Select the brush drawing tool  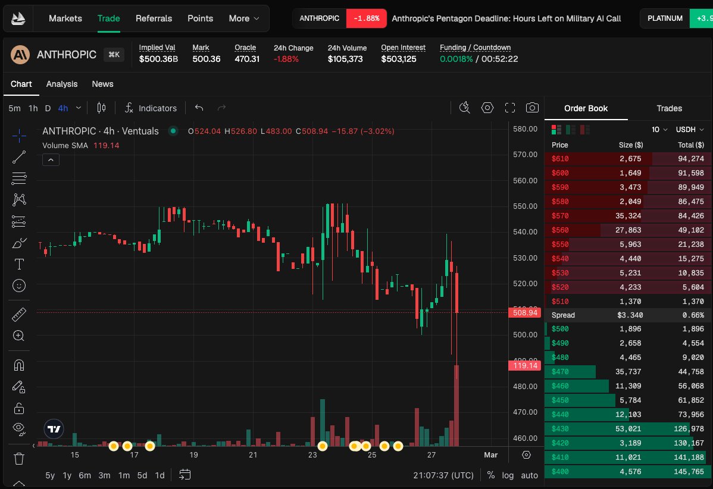18,243
